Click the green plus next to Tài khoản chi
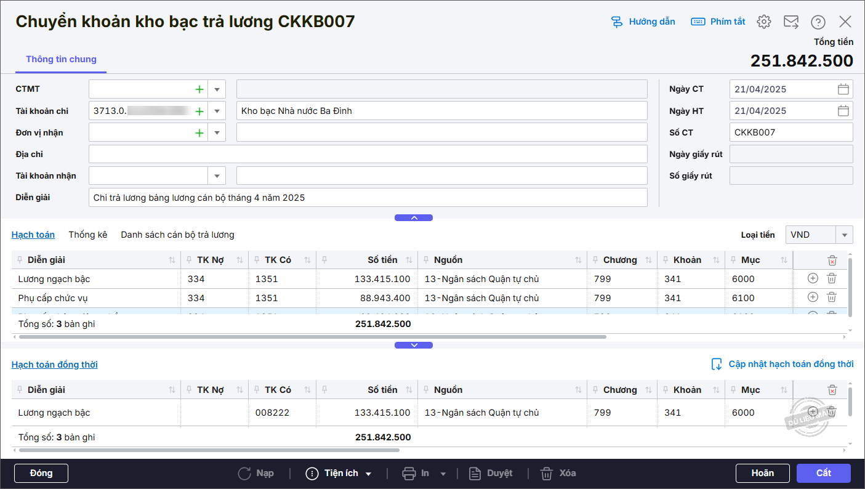 click(x=199, y=111)
